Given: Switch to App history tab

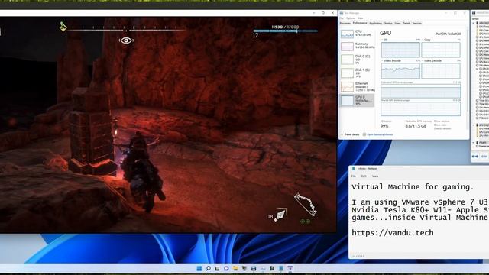Looking at the screenshot, I should 375,24.
